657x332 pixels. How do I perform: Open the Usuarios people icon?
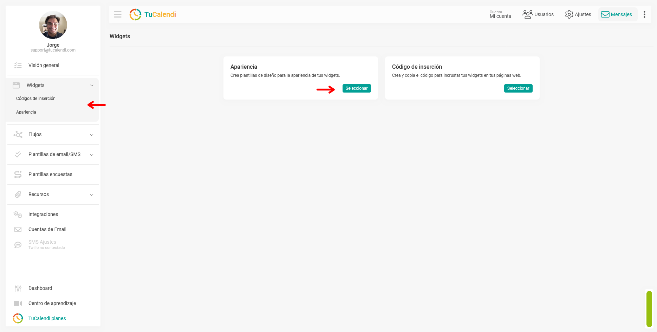click(x=527, y=14)
